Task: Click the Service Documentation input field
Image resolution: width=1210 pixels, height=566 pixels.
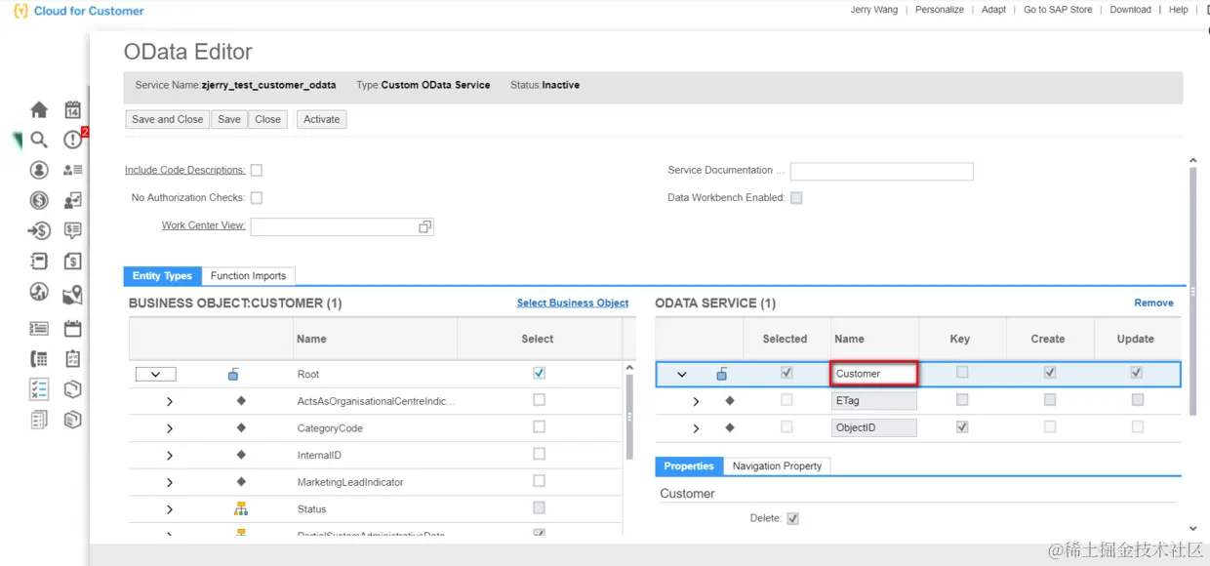Action: (882, 172)
